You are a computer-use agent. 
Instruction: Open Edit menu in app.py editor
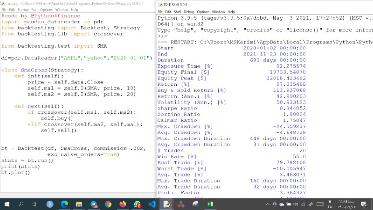12,10
